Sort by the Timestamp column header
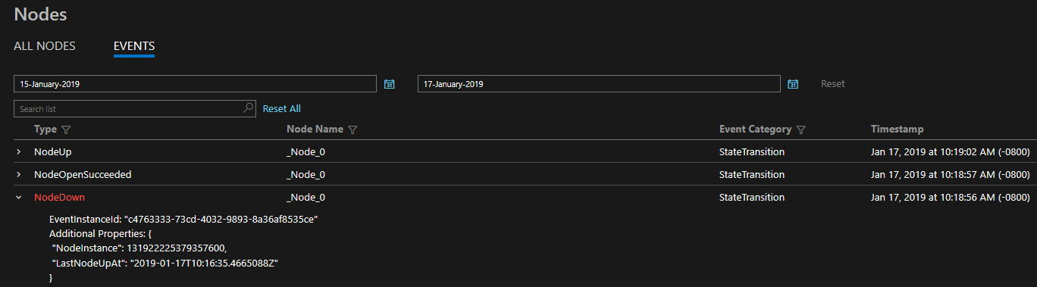 pyautogui.click(x=898, y=129)
